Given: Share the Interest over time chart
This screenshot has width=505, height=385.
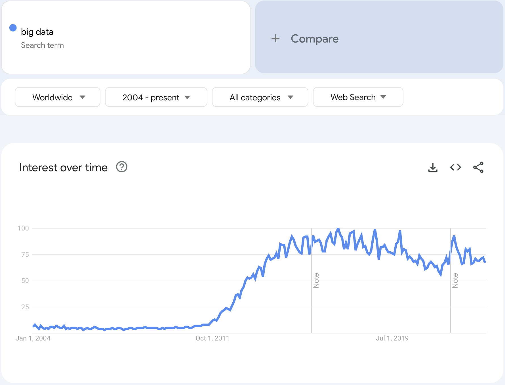Looking at the screenshot, I should (x=478, y=168).
